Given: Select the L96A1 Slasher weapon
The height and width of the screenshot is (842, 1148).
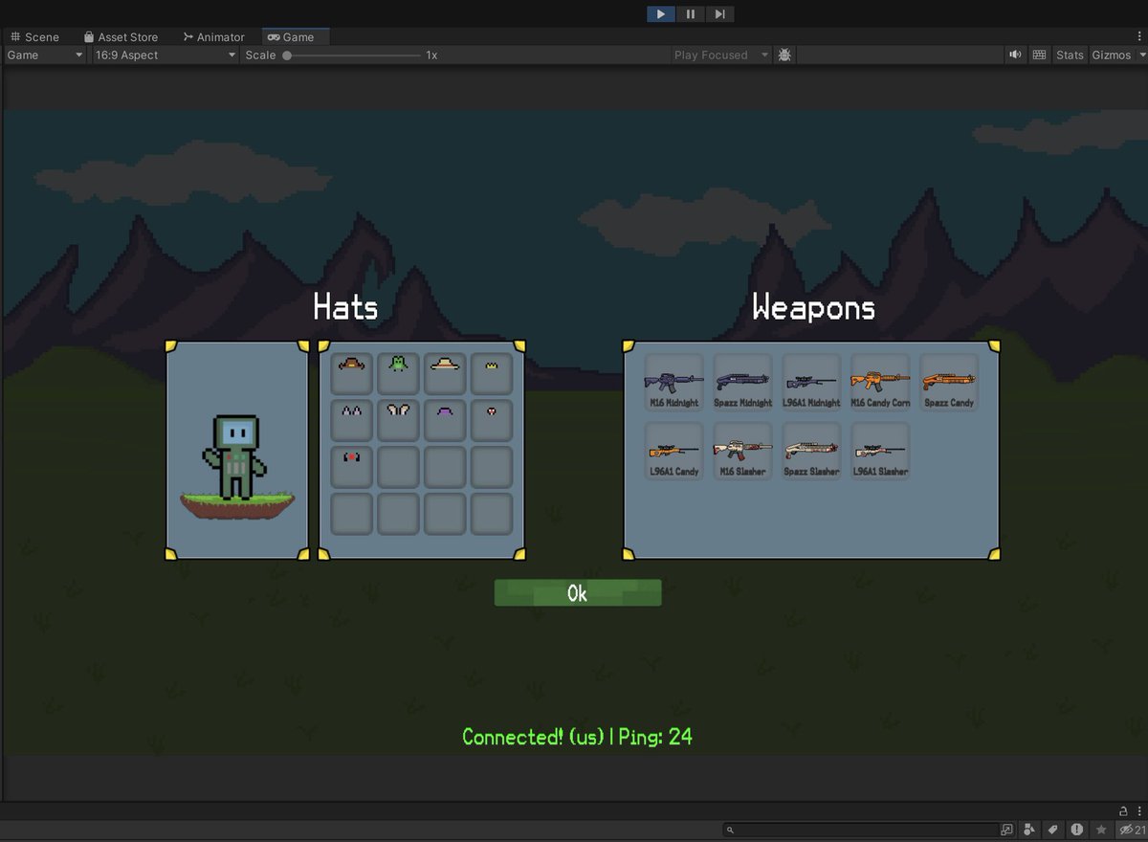Looking at the screenshot, I should coord(880,452).
